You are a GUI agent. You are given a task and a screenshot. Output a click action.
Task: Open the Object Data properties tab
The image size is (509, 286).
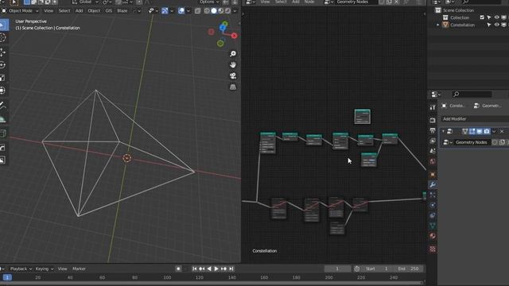point(433,226)
